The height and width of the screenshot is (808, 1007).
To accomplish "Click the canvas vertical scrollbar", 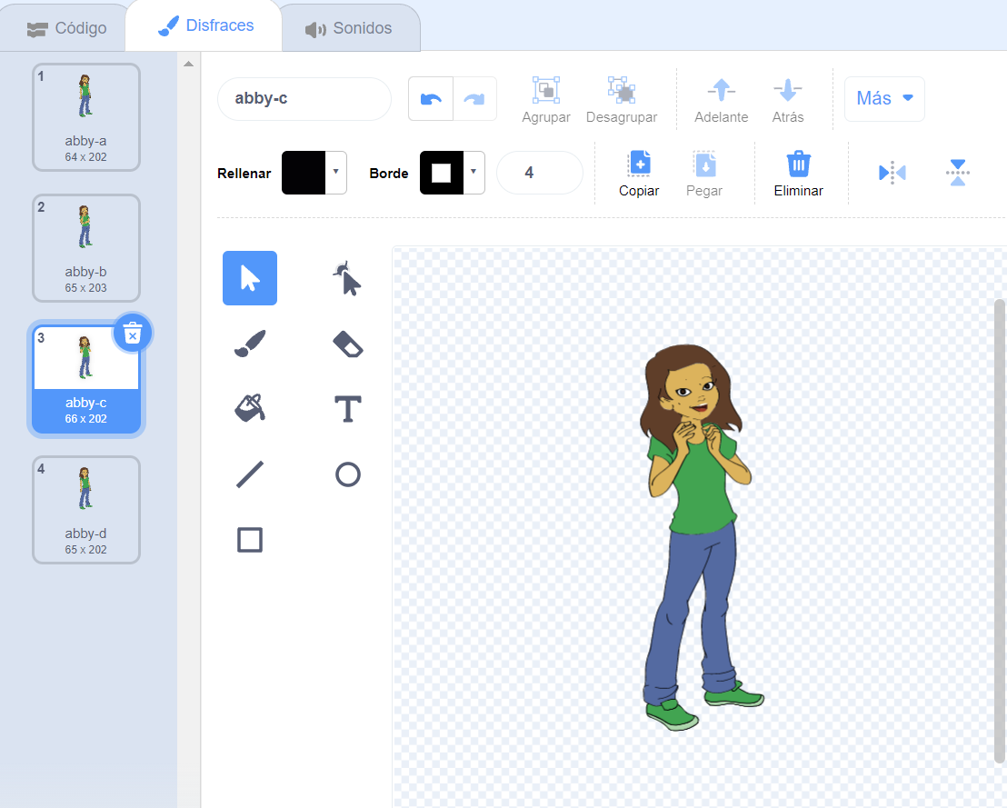I will [x=1000, y=531].
